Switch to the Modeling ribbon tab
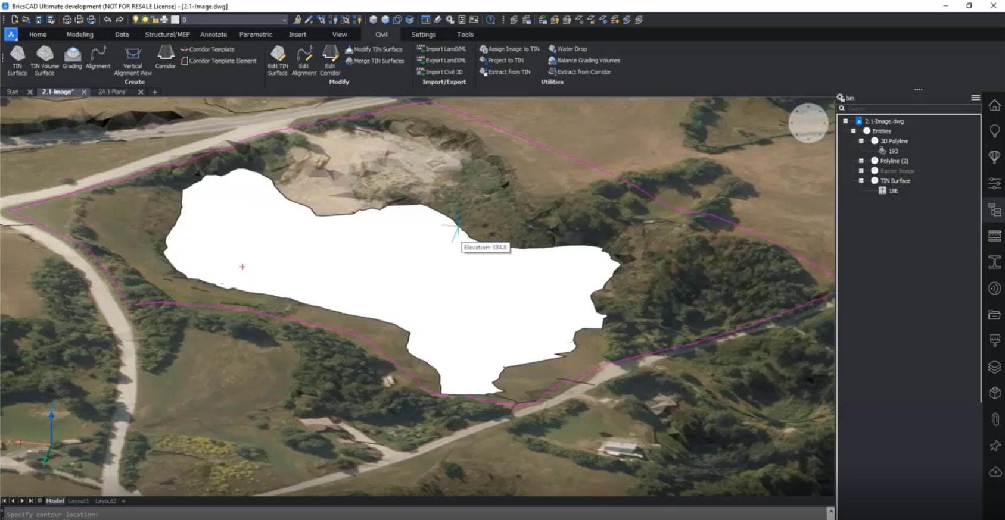1005x520 pixels. pyautogui.click(x=80, y=35)
